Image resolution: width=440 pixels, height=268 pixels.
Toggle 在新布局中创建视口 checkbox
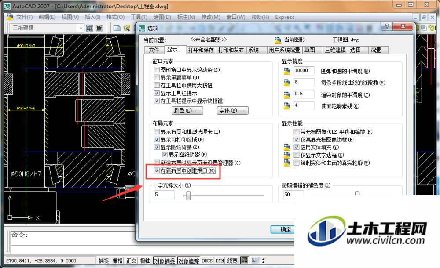pyautogui.click(x=157, y=170)
